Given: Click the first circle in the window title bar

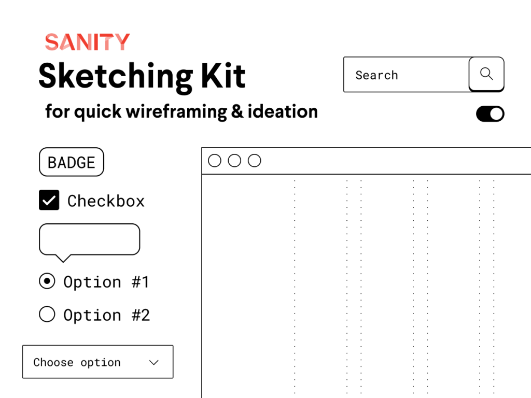Looking at the screenshot, I should [215, 161].
